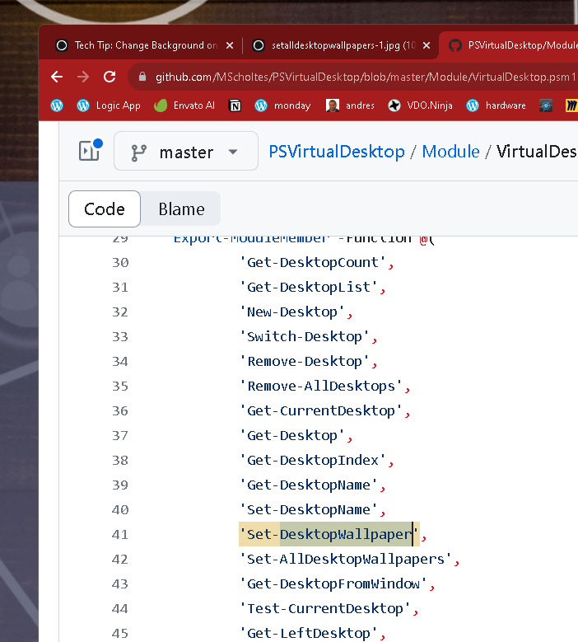Go back with browser back arrow
Viewport: 578px width, 642px height.
57,77
